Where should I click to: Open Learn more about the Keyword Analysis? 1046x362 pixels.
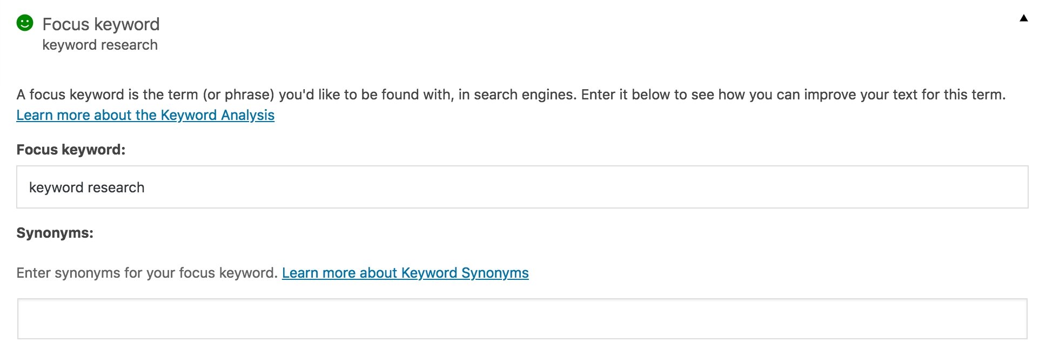pyautogui.click(x=145, y=115)
